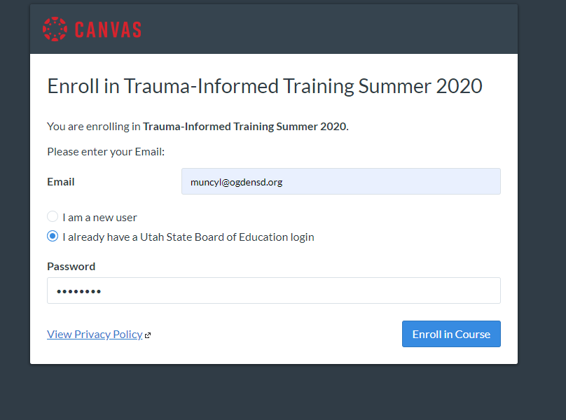
Task: Click the "I am a new user" label text
Action: (x=99, y=217)
